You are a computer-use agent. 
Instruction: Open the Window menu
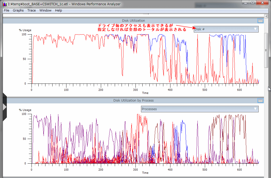coord(45,10)
